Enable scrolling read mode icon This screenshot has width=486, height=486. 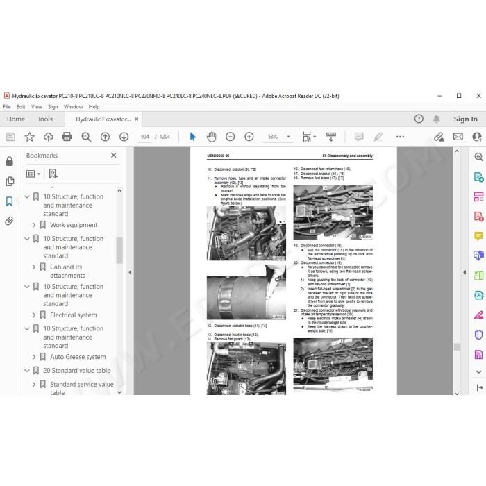(x=331, y=137)
